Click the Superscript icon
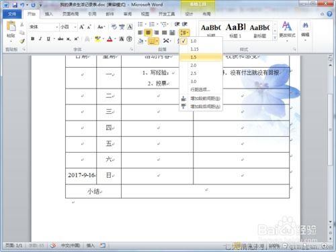336x252 pixels. [x=76, y=39]
